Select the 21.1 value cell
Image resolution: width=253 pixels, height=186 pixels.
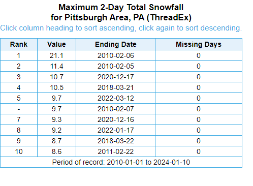coord(56,55)
